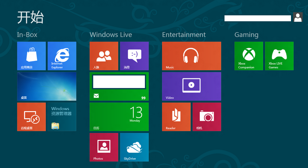
Task: Click the Windows Live group heading
Action: pos(111,35)
